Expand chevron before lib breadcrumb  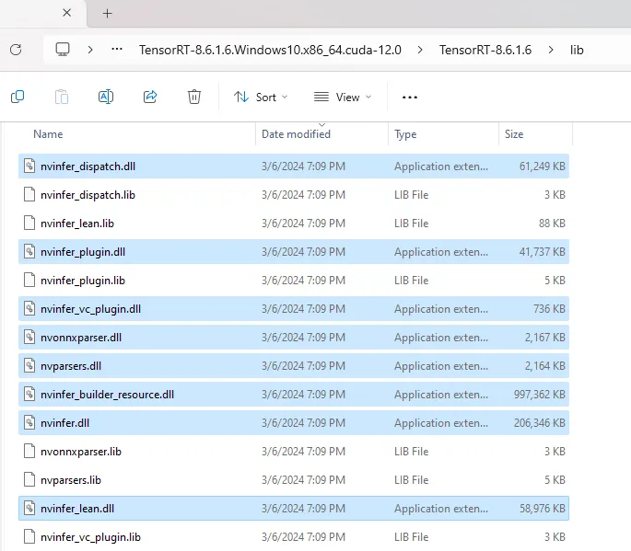[x=551, y=50]
